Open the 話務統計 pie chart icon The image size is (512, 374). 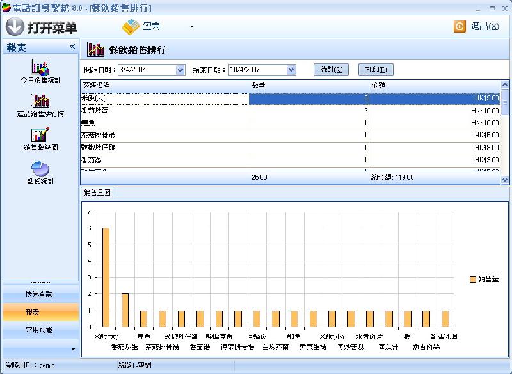[x=40, y=168]
